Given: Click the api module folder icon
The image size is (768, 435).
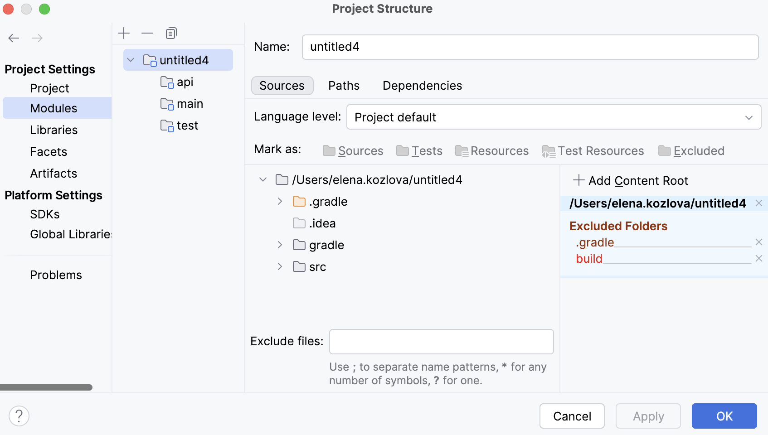Looking at the screenshot, I should tap(167, 82).
